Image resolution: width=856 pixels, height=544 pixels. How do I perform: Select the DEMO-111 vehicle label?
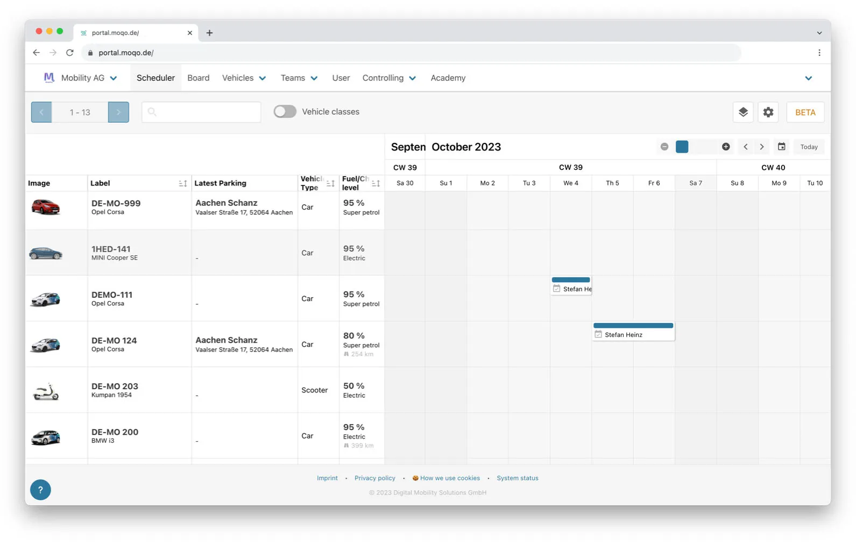(112, 295)
